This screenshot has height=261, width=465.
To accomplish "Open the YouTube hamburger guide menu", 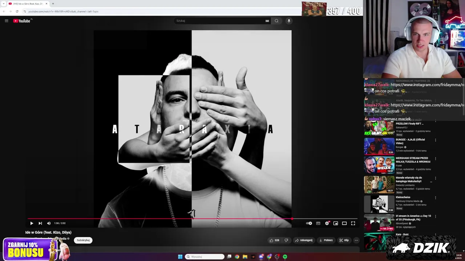I will click(6, 21).
